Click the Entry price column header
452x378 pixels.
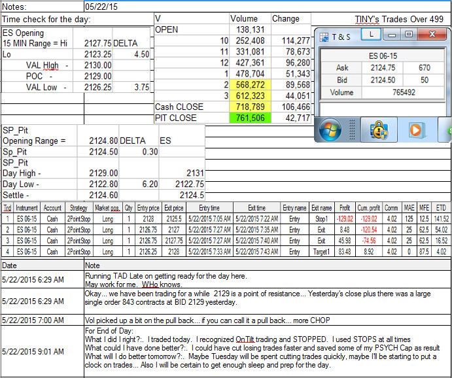(148, 208)
